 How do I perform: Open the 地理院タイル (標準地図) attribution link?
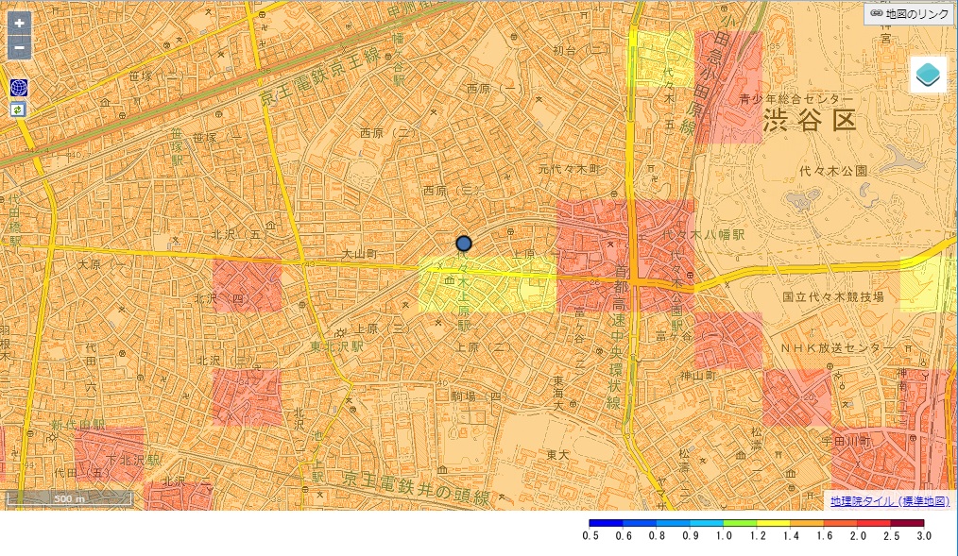889,501
